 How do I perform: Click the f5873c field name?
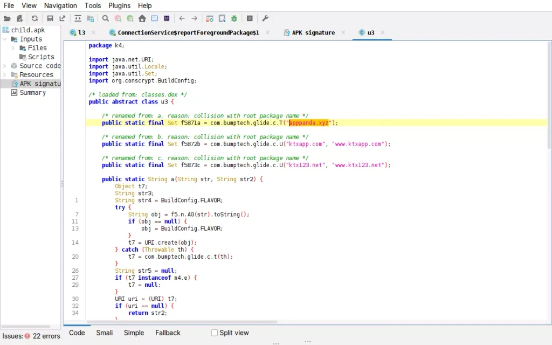point(190,165)
